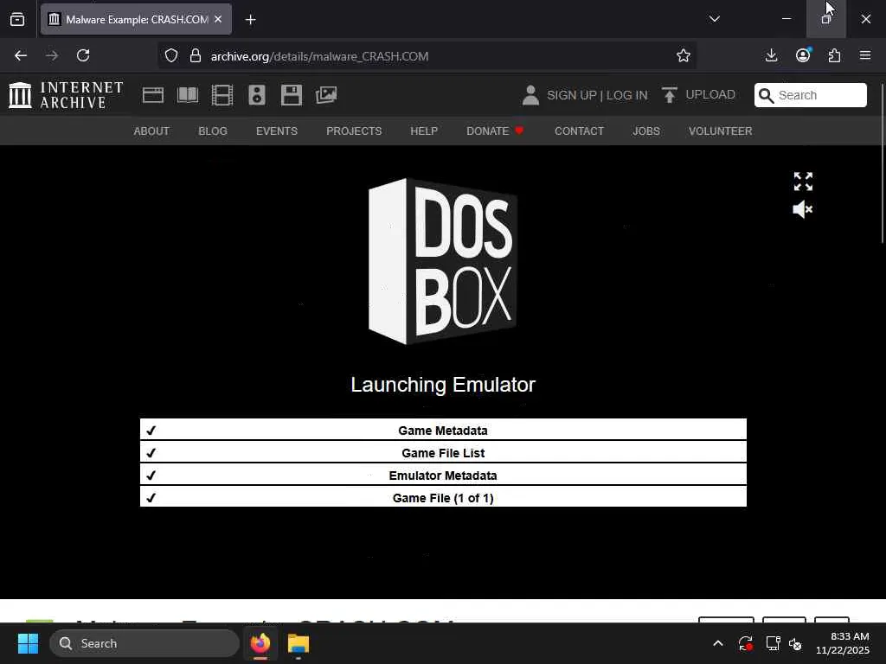View site security lock info
The height and width of the screenshot is (664, 886).
pos(196,55)
